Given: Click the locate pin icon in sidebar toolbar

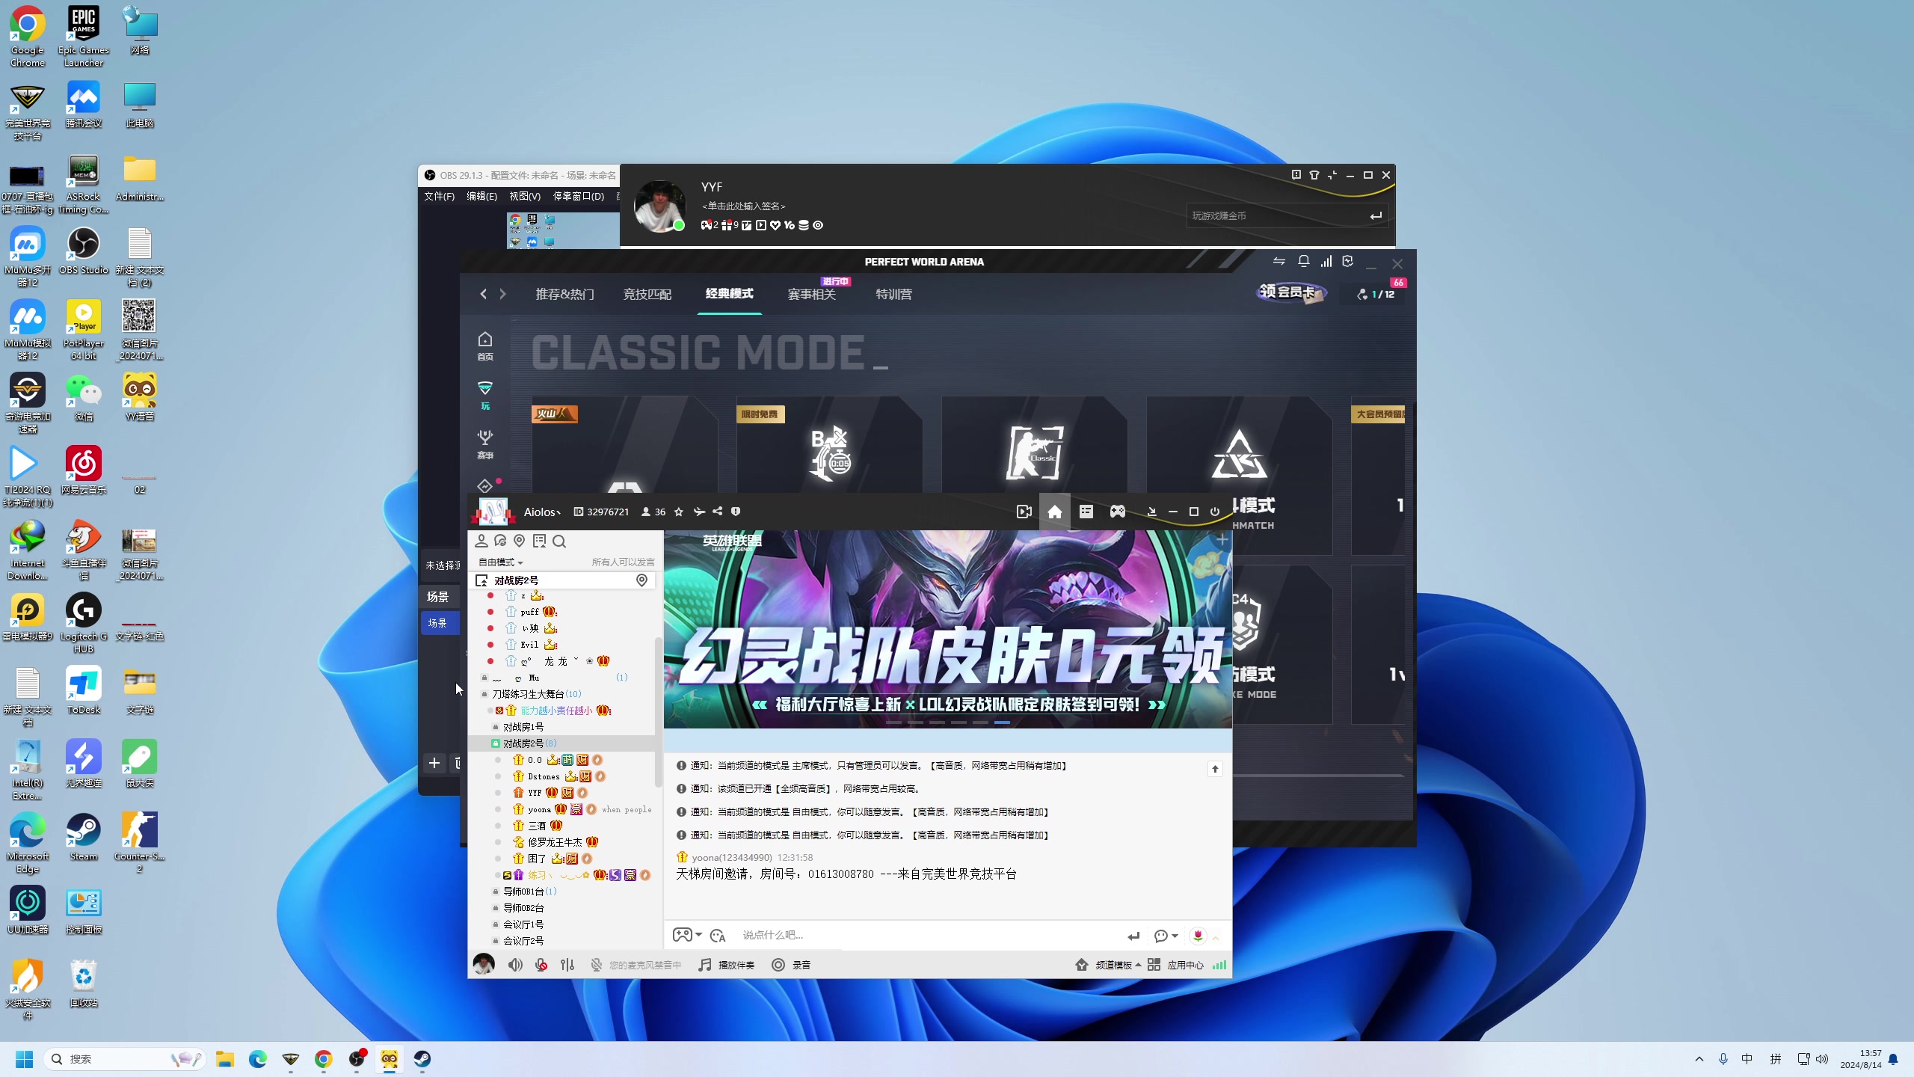Looking at the screenshot, I should (520, 541).
